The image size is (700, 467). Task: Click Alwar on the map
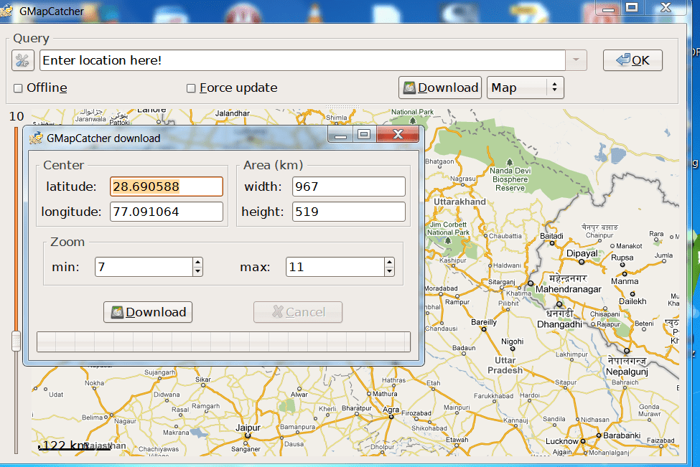[x=299, y=395]
